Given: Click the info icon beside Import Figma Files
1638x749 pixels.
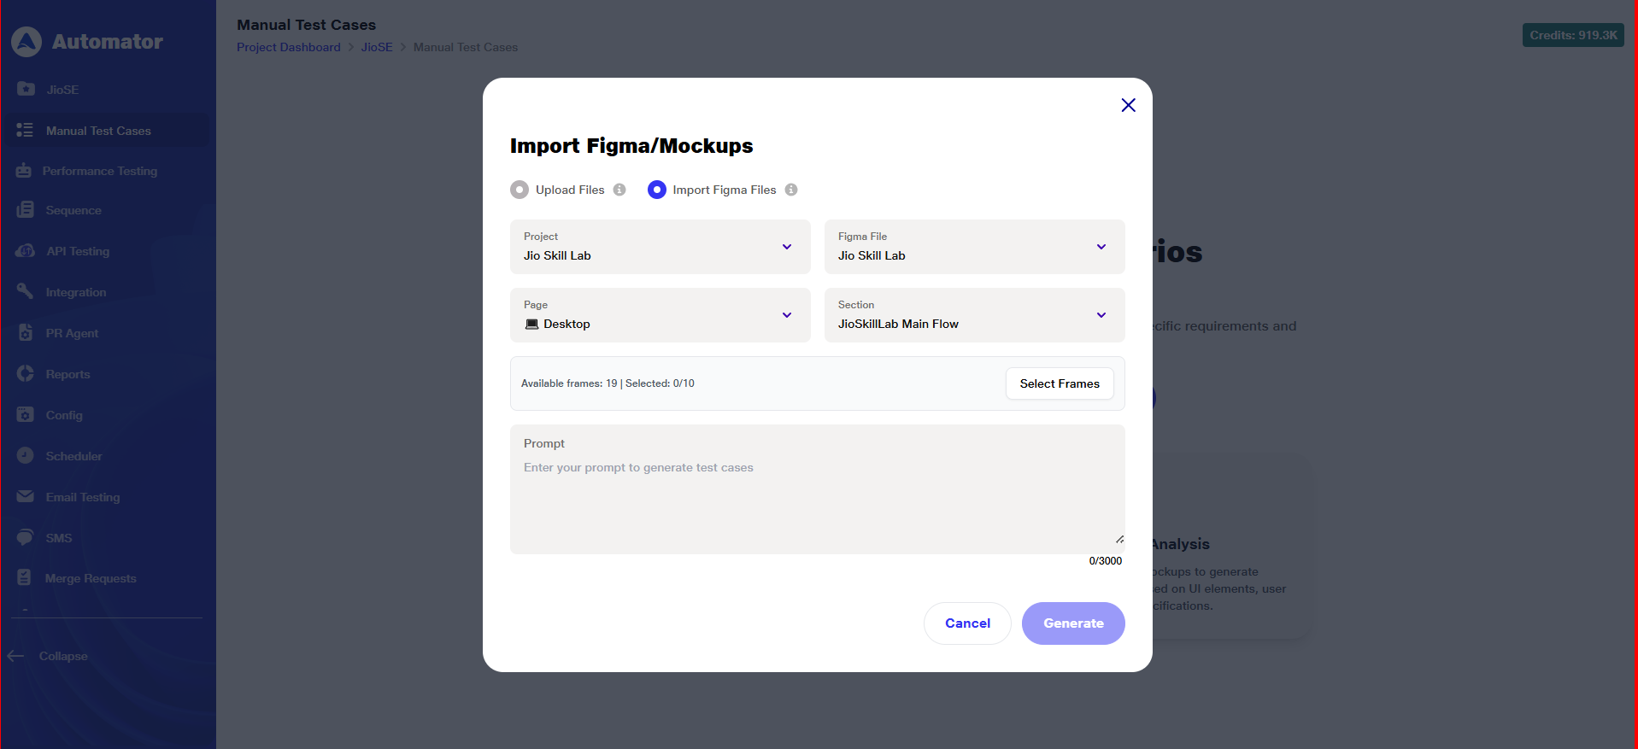Looking at the screenshot, I should (791, 190).
